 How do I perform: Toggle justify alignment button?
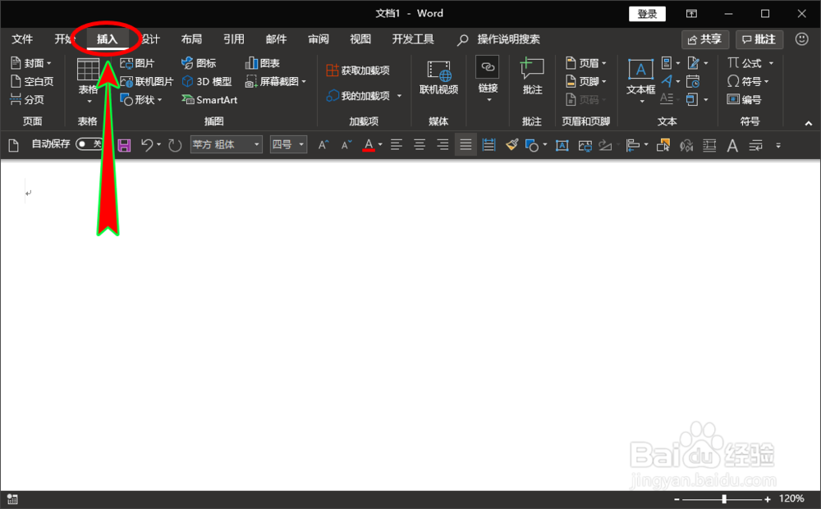pyautogui.click(x=466, y=145)
